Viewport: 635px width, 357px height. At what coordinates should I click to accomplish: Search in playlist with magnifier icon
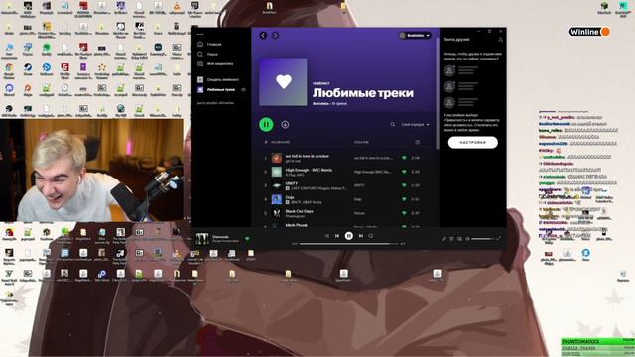click(x=393, y=125)
